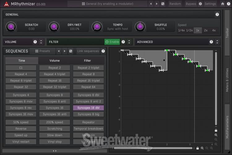232x155 pixels.
Task: Select the Scratching sequence
Action: click(x=54, y=128)
